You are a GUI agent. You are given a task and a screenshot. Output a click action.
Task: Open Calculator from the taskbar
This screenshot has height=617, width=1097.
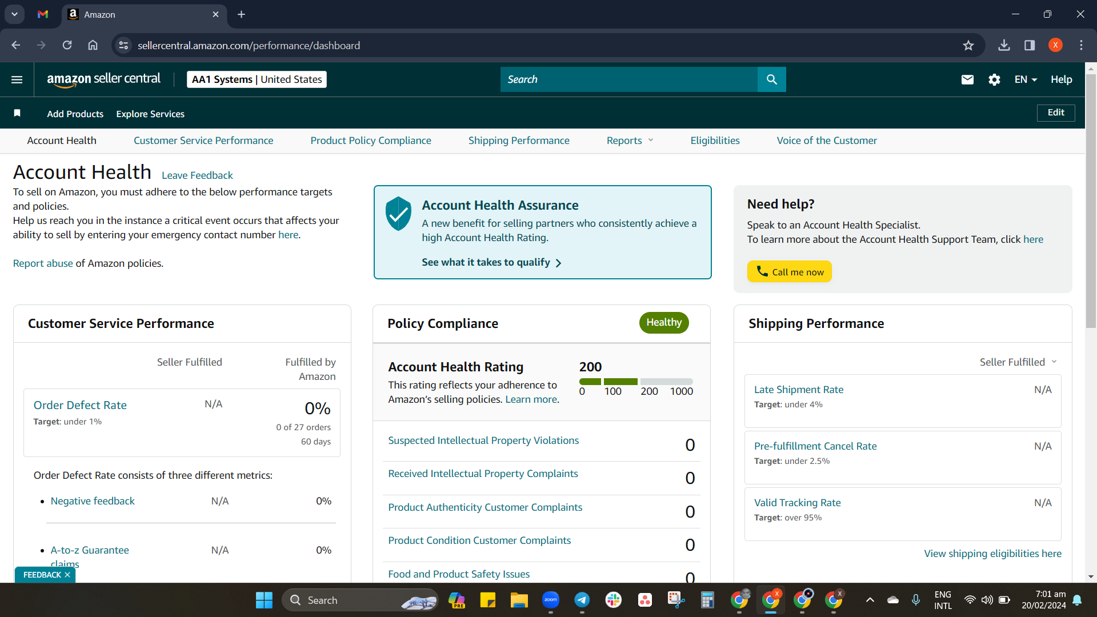(x=707, y=600)
